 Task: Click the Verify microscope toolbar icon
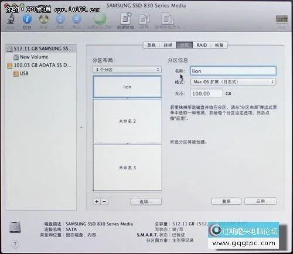click(x=11, y=19)
